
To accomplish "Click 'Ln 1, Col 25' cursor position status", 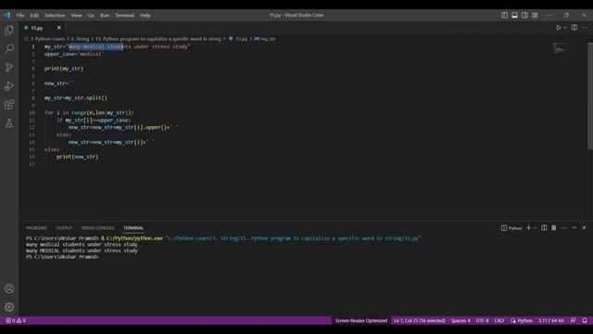I will click(x=420, y=320).
